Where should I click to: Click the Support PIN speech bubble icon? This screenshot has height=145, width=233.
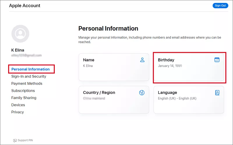click(15, 141)
